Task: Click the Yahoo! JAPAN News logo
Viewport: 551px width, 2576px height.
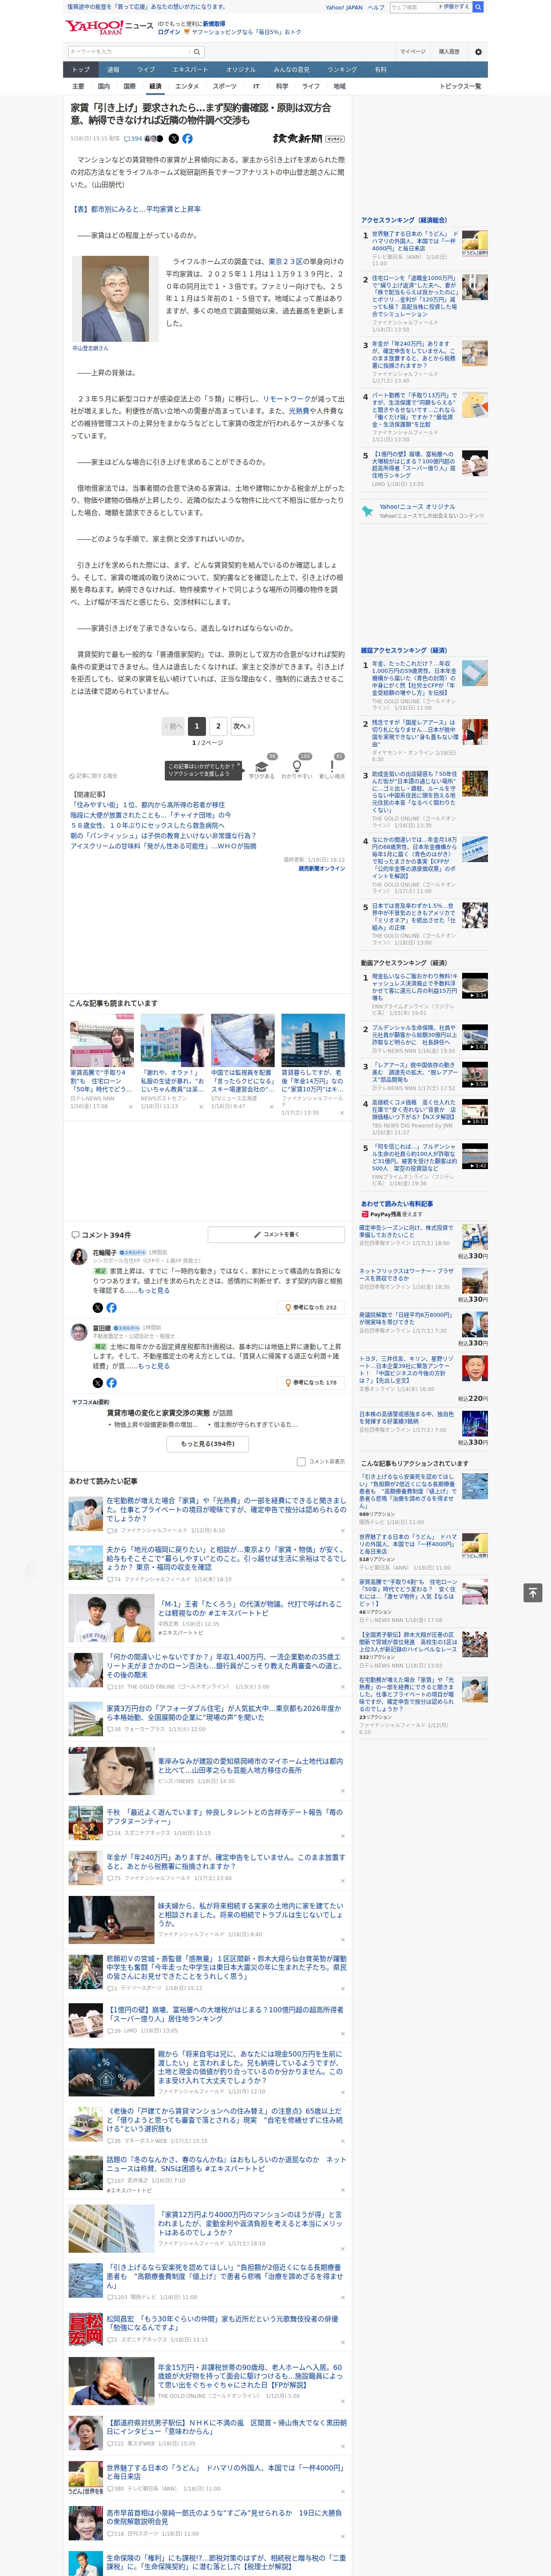Action: tap(109, 27)
